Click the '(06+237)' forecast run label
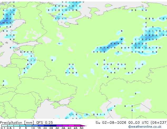The height and width of the screenshot is (129, 167). 159,123
